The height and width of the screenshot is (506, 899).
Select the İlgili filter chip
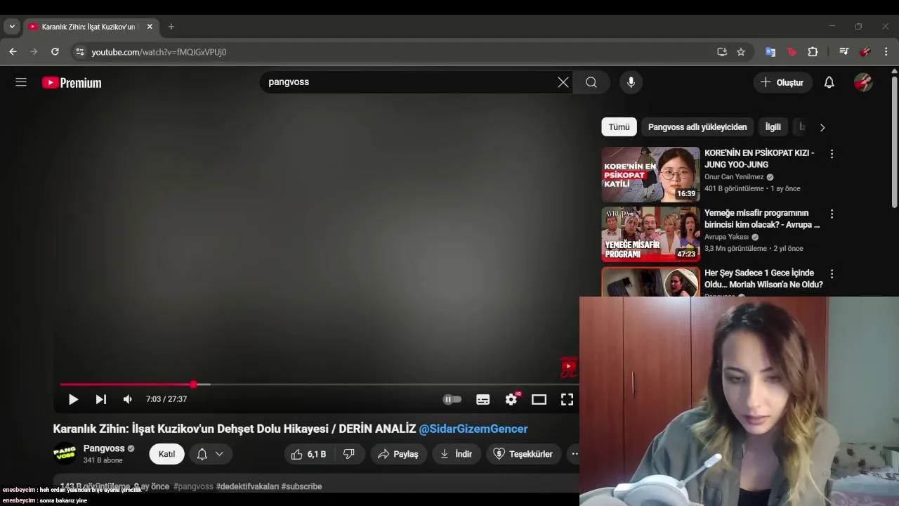tap(773, 127)
